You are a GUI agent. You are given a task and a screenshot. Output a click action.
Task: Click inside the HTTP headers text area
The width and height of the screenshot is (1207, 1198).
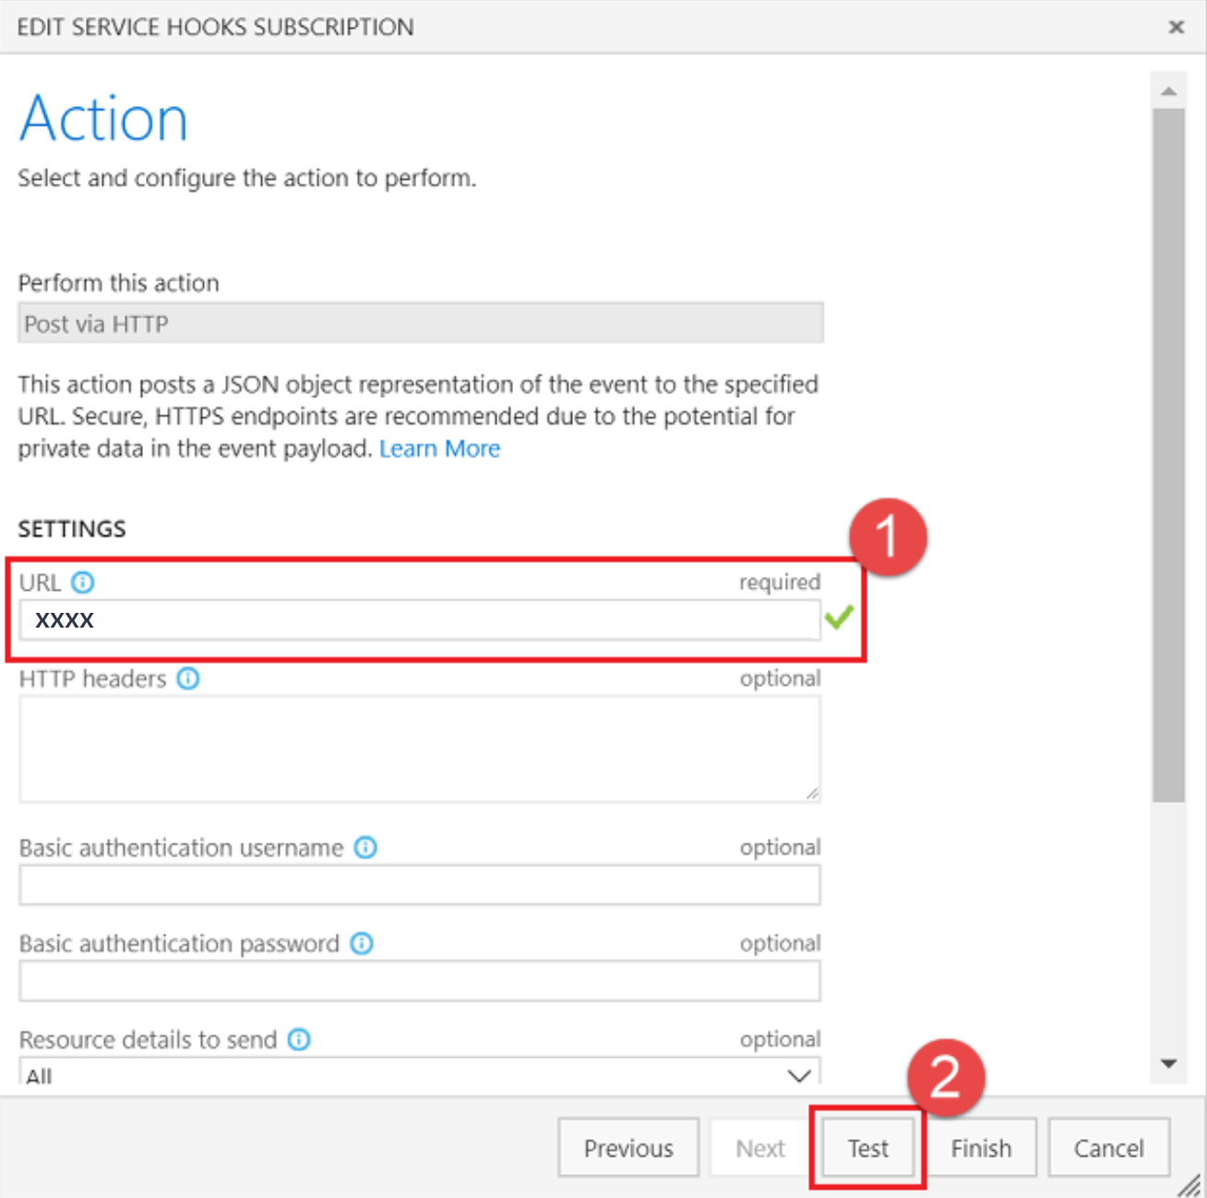[x=420, y=748]
